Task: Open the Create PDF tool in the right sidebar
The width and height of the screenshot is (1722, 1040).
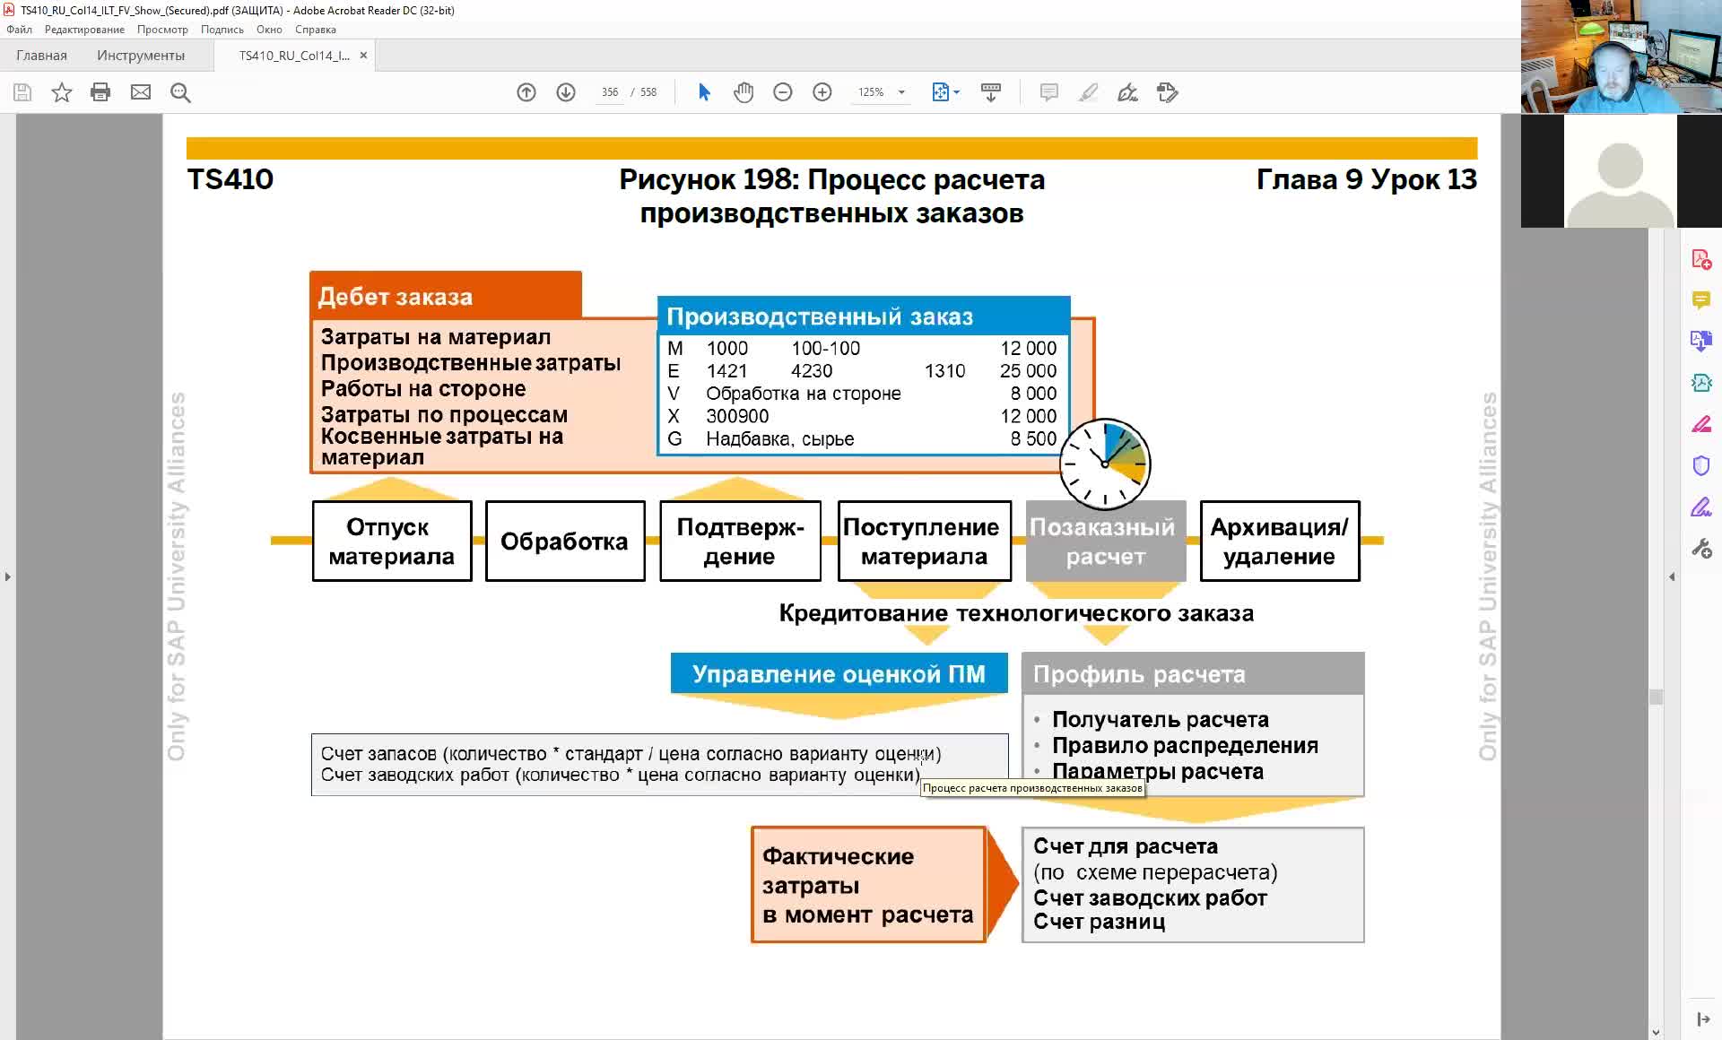Action: (1701, 260)
